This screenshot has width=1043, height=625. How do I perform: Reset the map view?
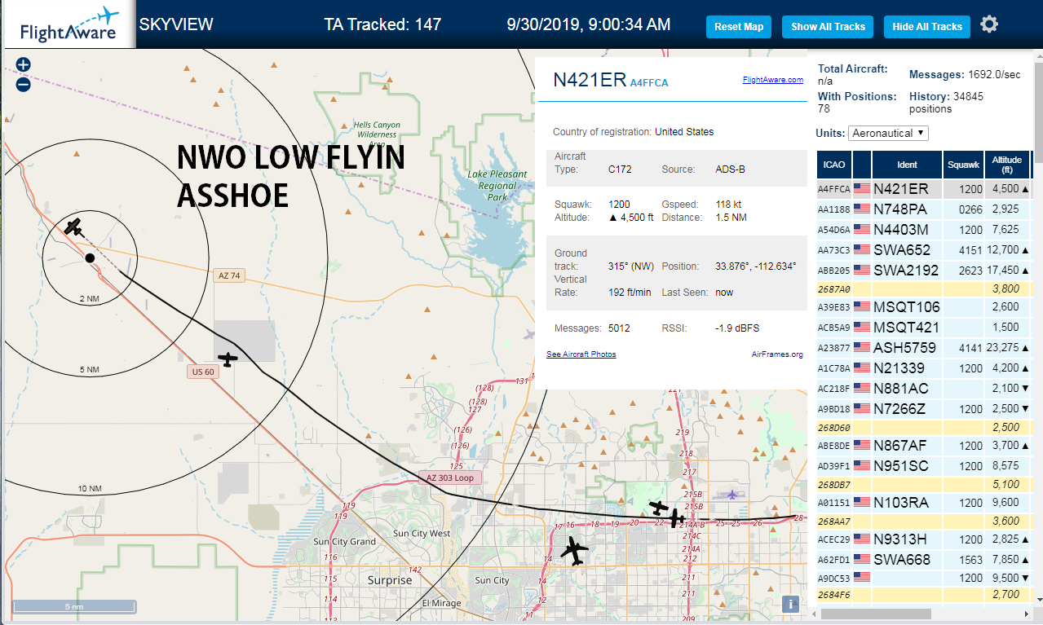click(739, 27)
